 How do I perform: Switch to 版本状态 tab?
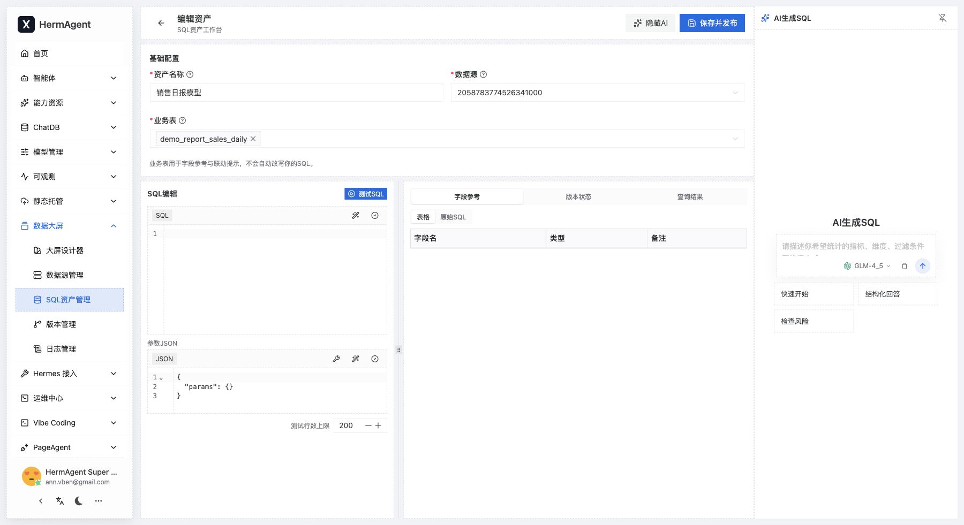578,196
